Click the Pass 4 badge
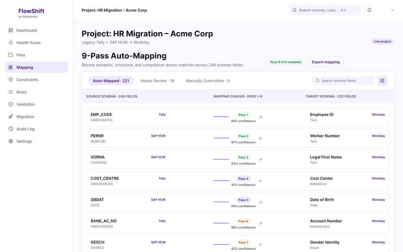 [x=243, y=179]
